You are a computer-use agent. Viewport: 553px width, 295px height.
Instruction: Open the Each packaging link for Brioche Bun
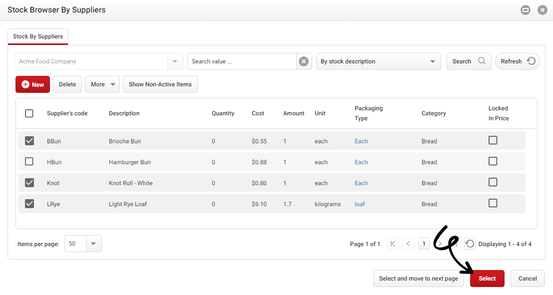pos(361,141)
